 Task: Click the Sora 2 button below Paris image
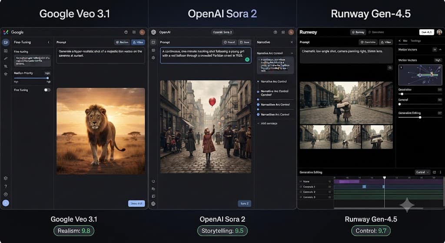244,203
